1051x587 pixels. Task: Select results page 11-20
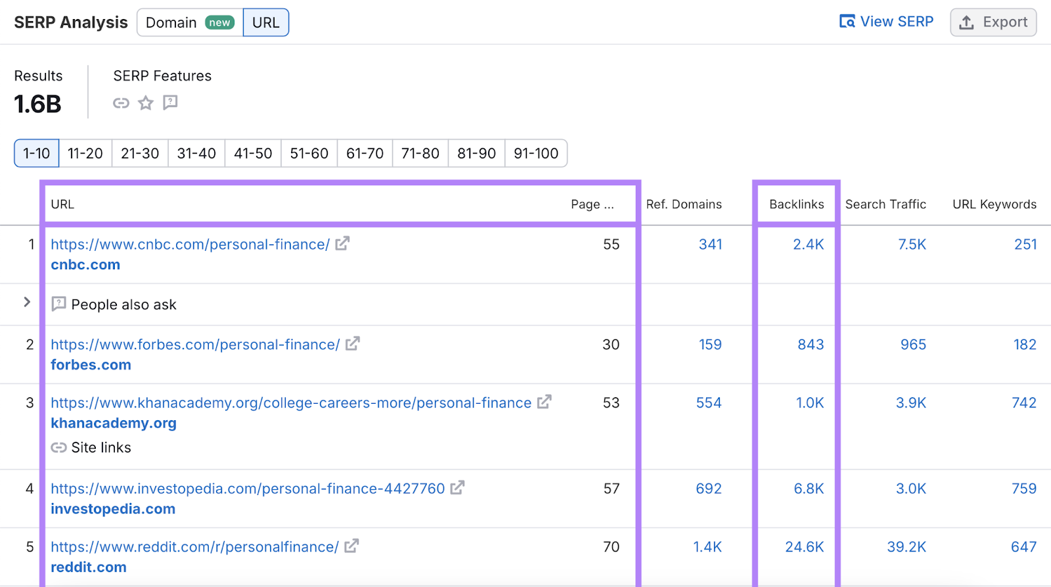(85, 153)
